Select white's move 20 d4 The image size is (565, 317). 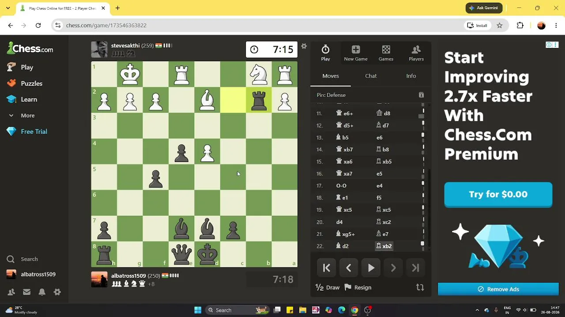point(339,222)
